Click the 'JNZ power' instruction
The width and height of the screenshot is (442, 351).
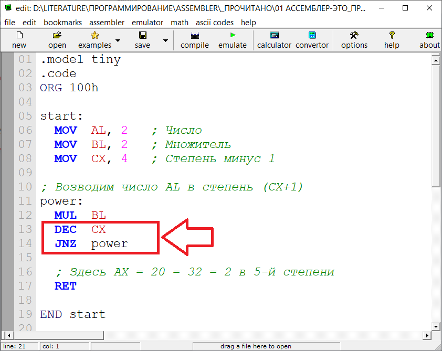point(91,243)
